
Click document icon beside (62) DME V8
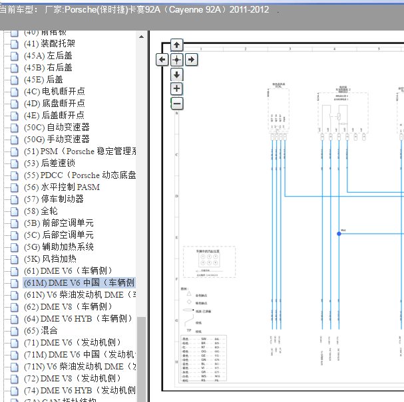click(15, 307)
